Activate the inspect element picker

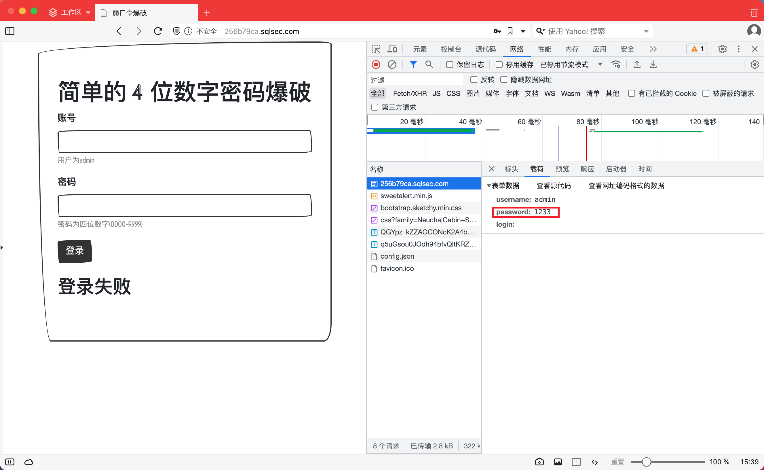click(x=376, y=49)
